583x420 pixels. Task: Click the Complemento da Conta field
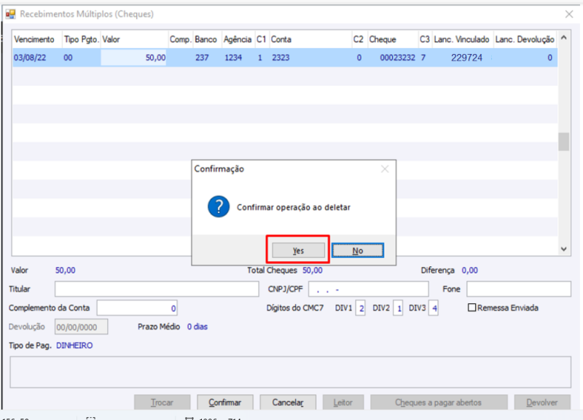(137, 308)
